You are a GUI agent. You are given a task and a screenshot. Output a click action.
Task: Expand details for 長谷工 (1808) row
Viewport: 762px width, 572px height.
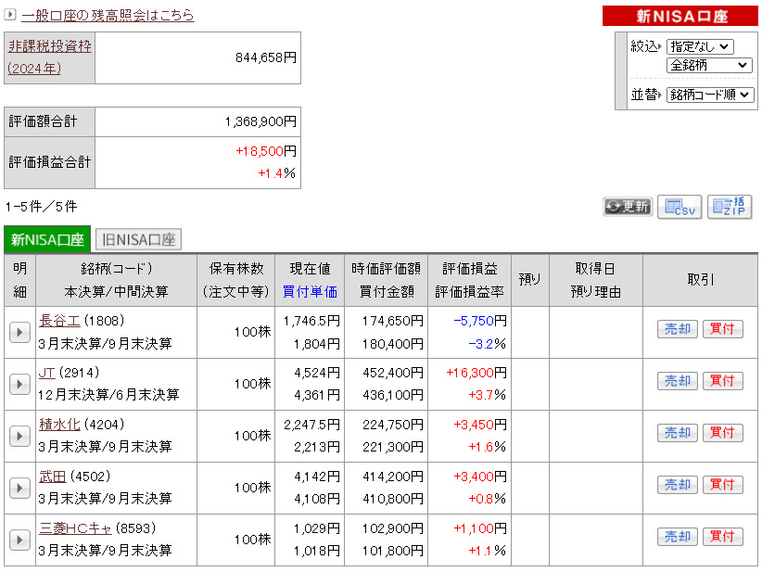19,332
